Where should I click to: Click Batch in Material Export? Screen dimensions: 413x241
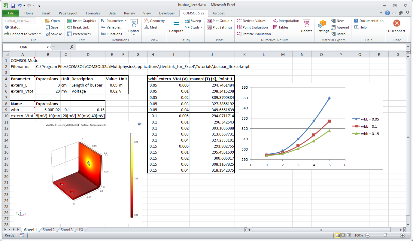338,34
